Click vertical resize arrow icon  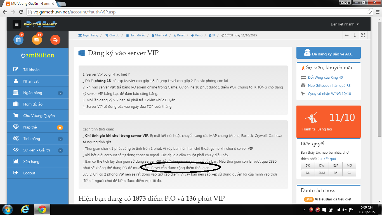[355, 35]
